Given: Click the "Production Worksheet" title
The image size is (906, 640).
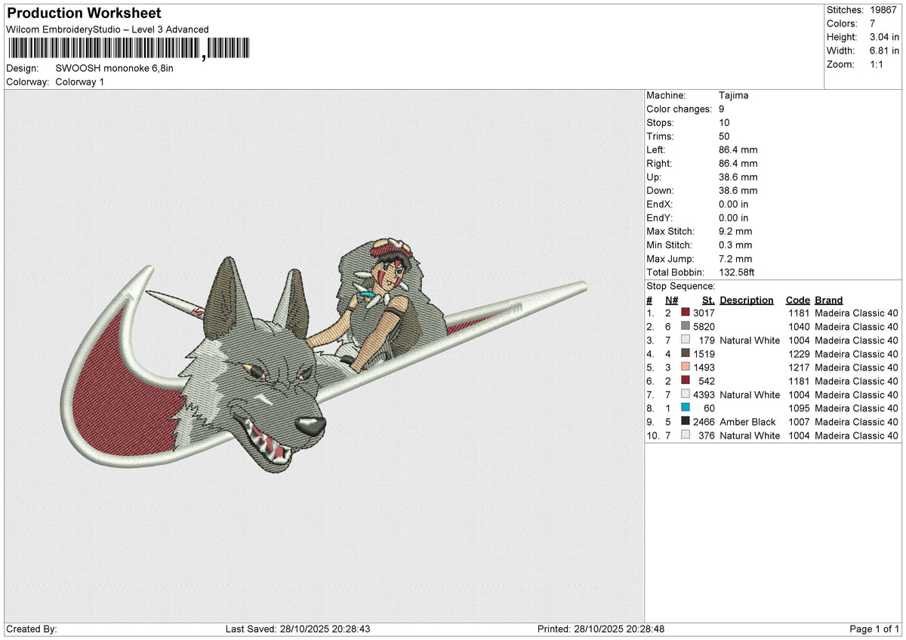Looking at the screenshot, I should pyautogui.click(x=84, y=14).
